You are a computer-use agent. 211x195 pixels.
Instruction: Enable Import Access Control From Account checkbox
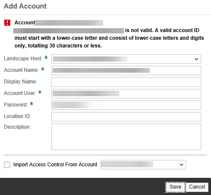tap(7, 165)
